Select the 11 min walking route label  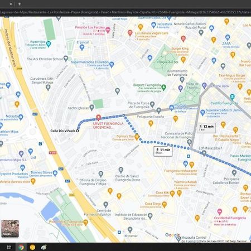pyautogui.click(x=163, y=151)
